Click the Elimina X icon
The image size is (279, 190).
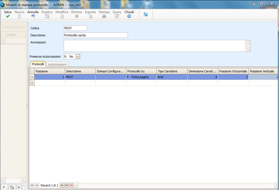point(77,16)
